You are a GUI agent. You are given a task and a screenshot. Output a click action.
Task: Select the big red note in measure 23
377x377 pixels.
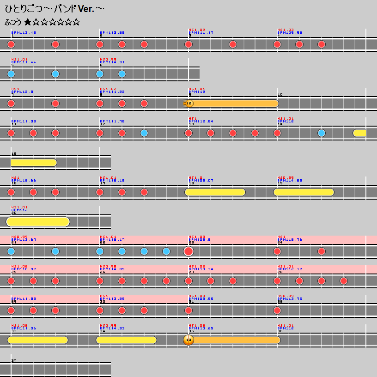188,251
